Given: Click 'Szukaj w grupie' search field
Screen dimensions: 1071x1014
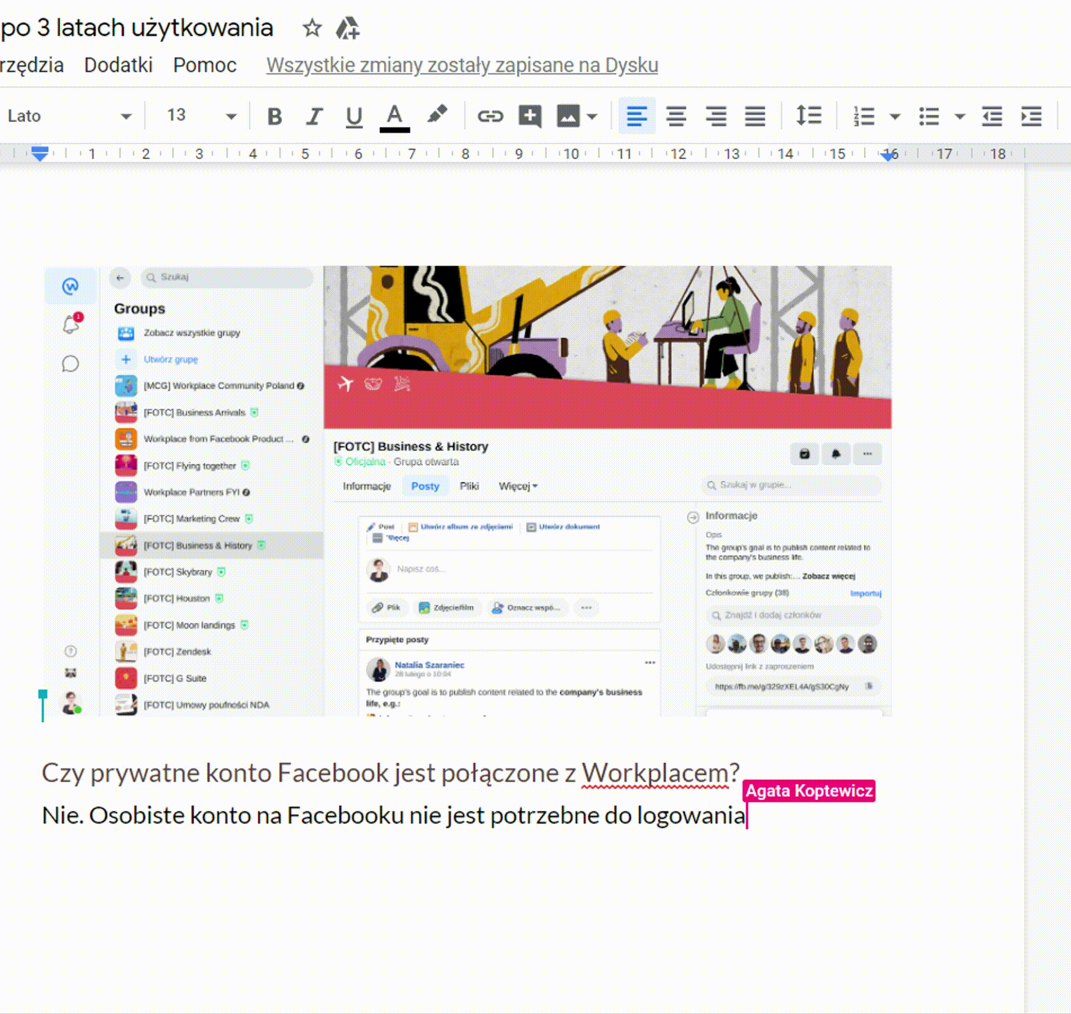Looking at the screenshot, I should click(x=791, y=485).
